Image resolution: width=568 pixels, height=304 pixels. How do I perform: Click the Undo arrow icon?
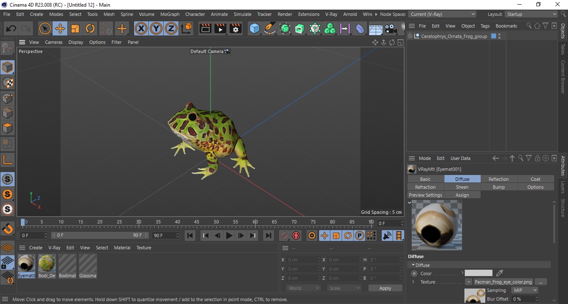tap(11, 29)
